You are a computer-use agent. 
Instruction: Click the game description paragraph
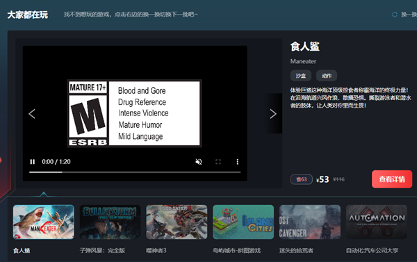click(351, 97)
